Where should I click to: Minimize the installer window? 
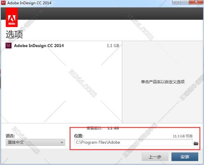[x=176, y=2]
